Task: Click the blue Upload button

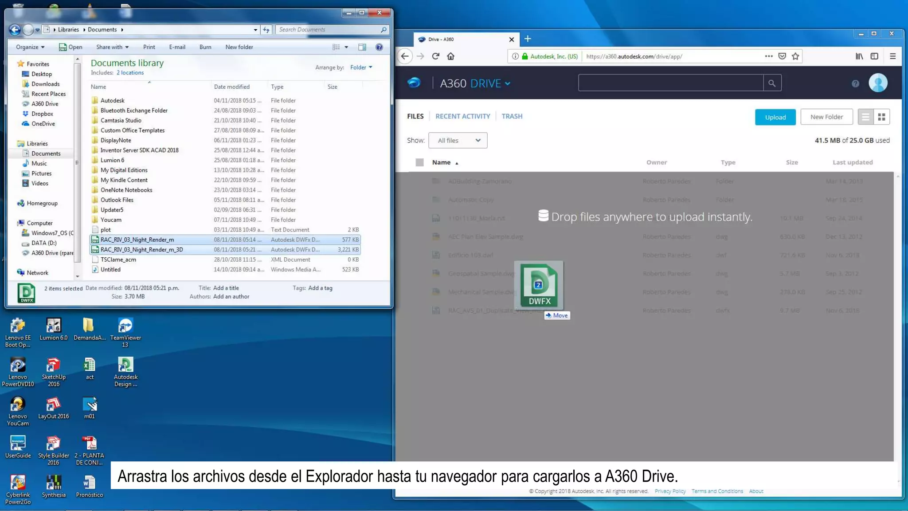Action: [775, 117]
